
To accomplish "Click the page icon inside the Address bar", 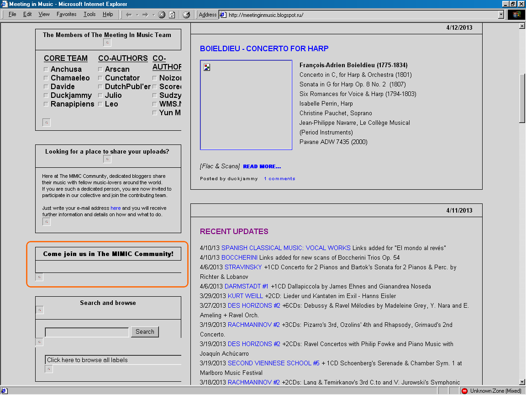I will [x=223, y=15].
